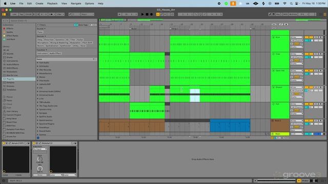Open the Packs place in browser

(x=9, y=101)
